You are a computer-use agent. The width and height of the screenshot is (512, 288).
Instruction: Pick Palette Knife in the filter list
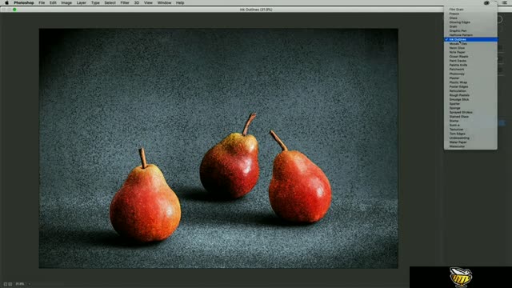pyautogui.click(x=470, y=65)
